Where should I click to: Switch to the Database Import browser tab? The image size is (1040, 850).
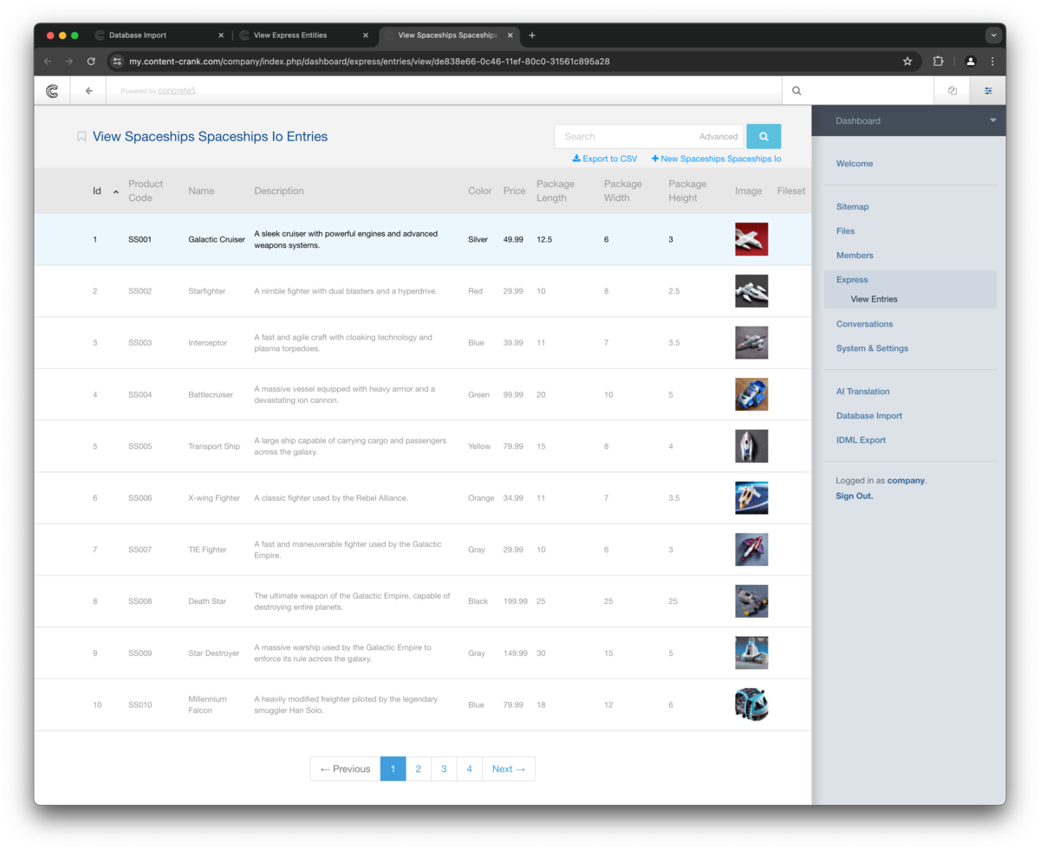point(159,36)
